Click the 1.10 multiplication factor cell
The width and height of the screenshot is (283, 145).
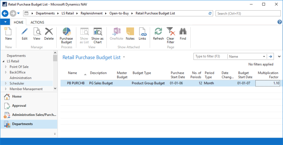click(x=268, y=83)
